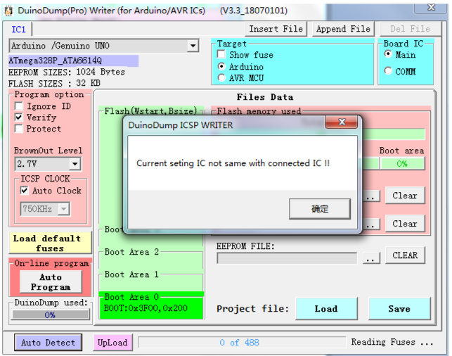Click Load default fuses button
Viewport: 452px width, 356px height.
(x=50, y=243)
